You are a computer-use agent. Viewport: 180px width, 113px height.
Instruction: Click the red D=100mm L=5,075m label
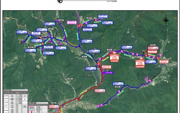click(x=100, y=90)
